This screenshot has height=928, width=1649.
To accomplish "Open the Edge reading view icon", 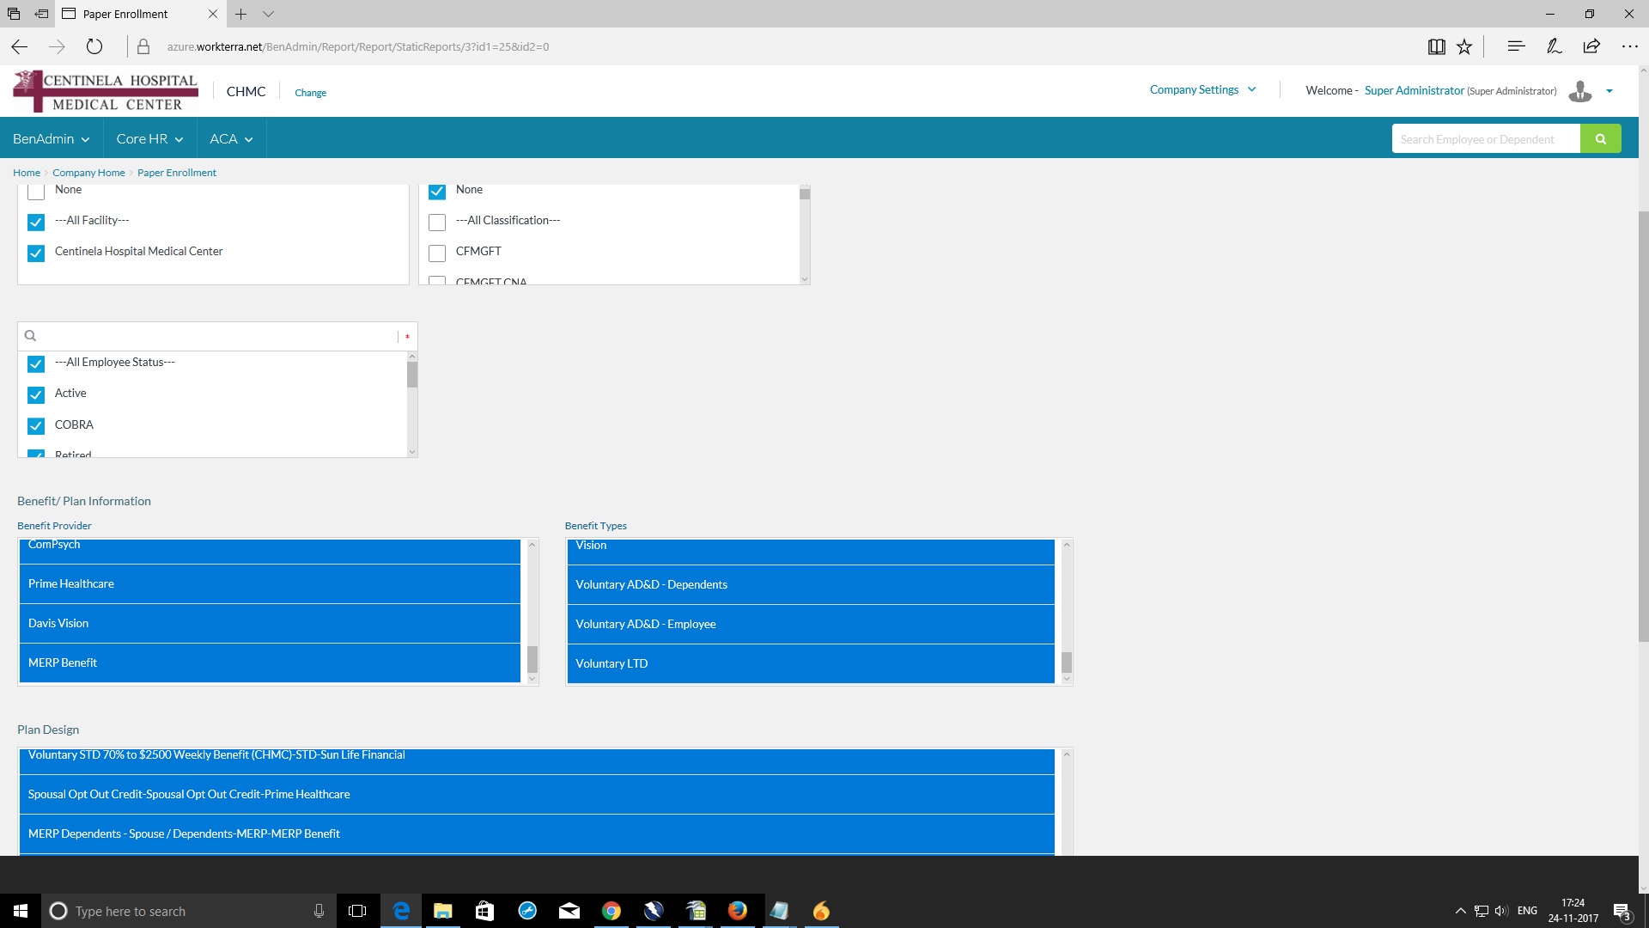I will point(1436,47).
